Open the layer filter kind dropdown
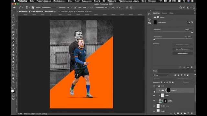The height and width of the screenshot is (116, 207). point(161,75)
